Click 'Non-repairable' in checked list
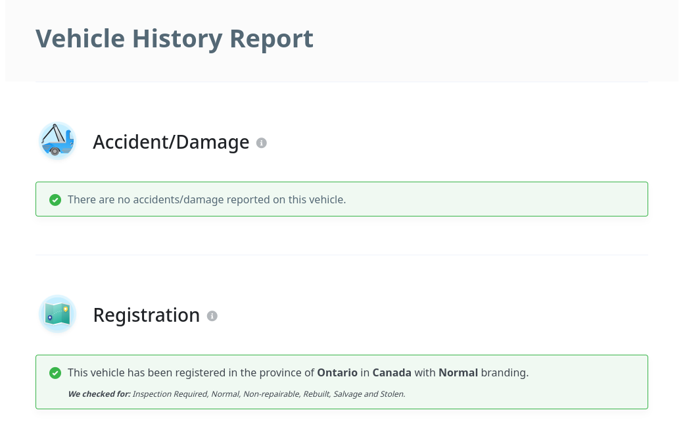687x431 pixels. [x=270, y=394]
